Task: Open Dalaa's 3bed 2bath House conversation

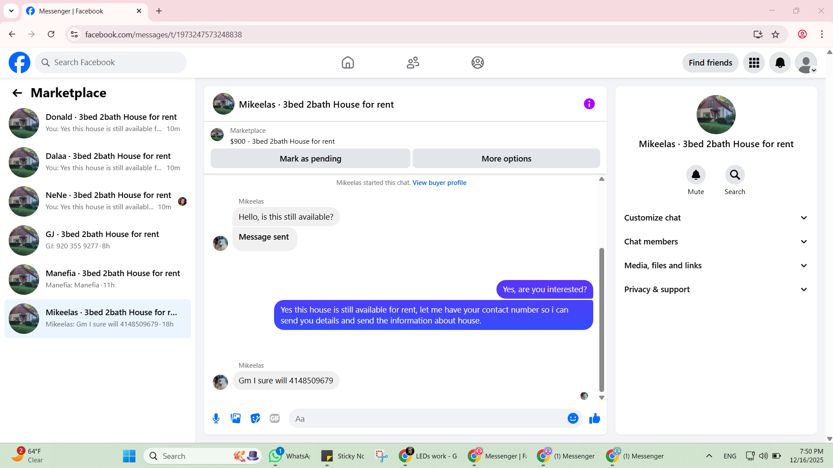Action: coord(98,162)
